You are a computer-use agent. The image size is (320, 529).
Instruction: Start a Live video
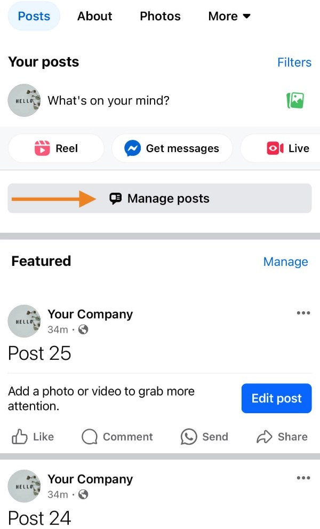[x=292, y=148]
